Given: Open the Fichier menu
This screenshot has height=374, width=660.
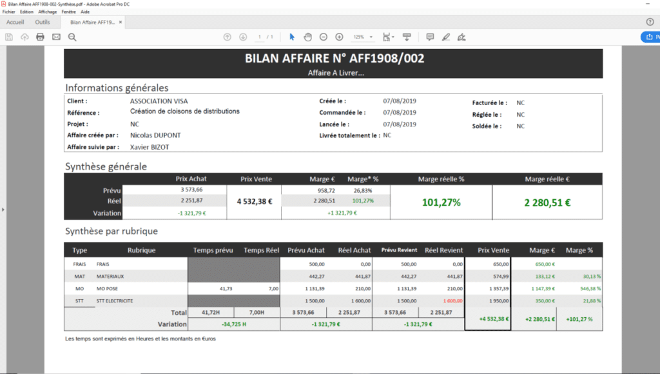Looking at the screenshot, I should click(9, 12).
